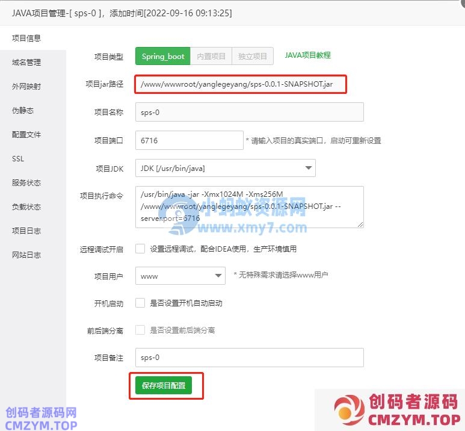Expand the 项目JDK dropdown
This screenshot has width=465, height=431.
pyautogui.click(x=225, y=169)
